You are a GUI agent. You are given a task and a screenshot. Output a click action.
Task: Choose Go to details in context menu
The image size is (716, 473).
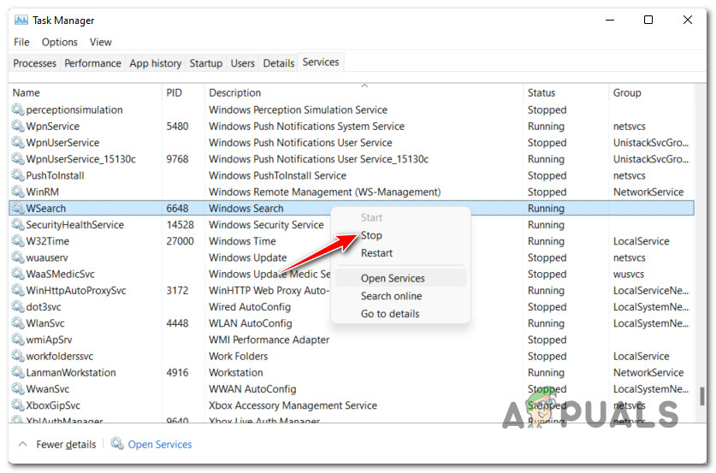coord(390,314)
